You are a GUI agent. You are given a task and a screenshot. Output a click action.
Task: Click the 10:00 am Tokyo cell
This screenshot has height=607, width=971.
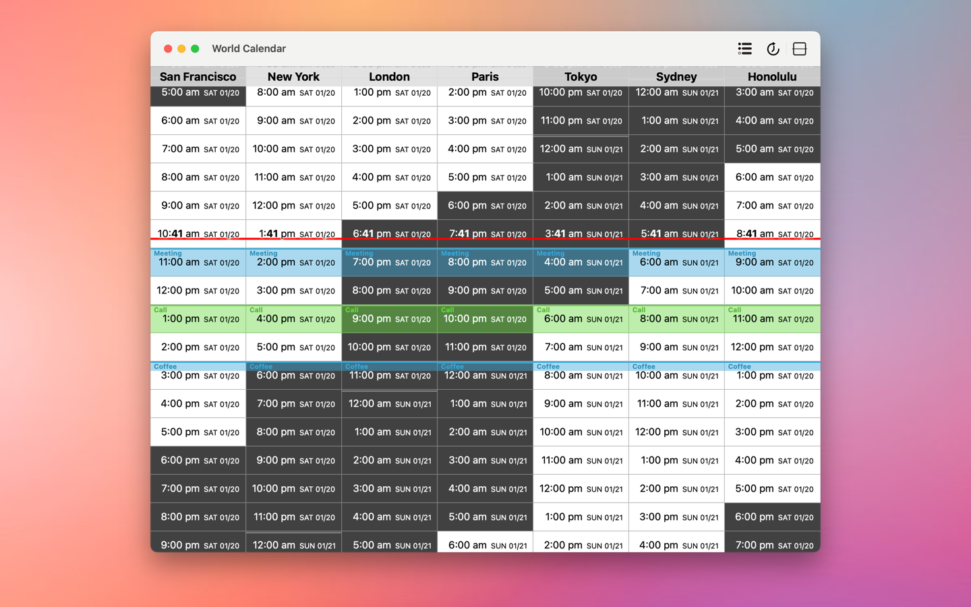pos(581,432)
